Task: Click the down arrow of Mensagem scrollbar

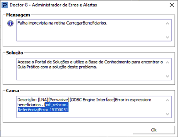Action: pyautogui.click(x=167, y=37)
